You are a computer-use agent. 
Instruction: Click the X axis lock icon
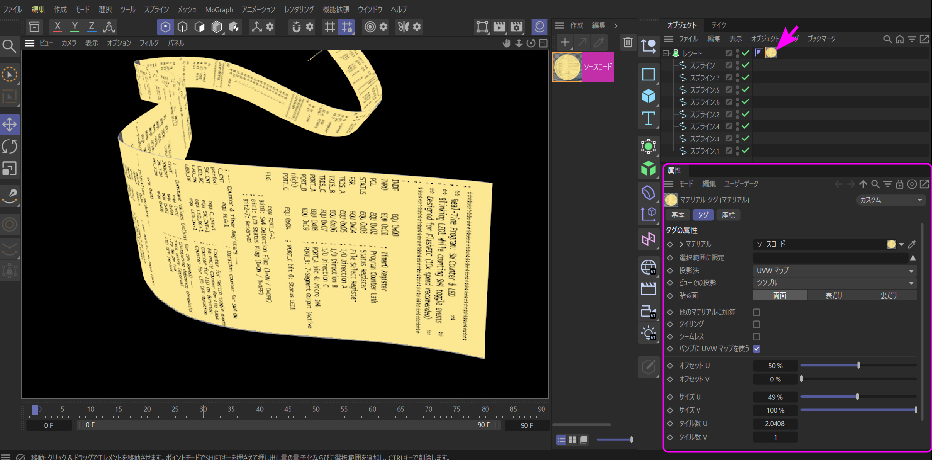[58, 27]
